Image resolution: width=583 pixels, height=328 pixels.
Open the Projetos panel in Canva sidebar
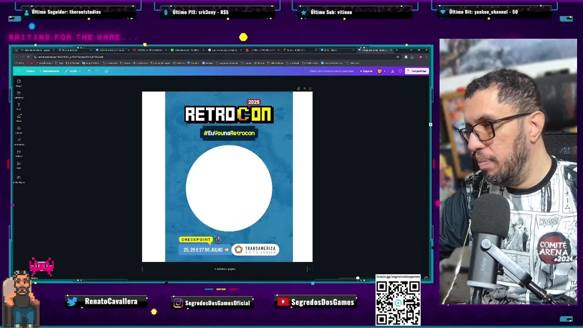pos(19,154)
